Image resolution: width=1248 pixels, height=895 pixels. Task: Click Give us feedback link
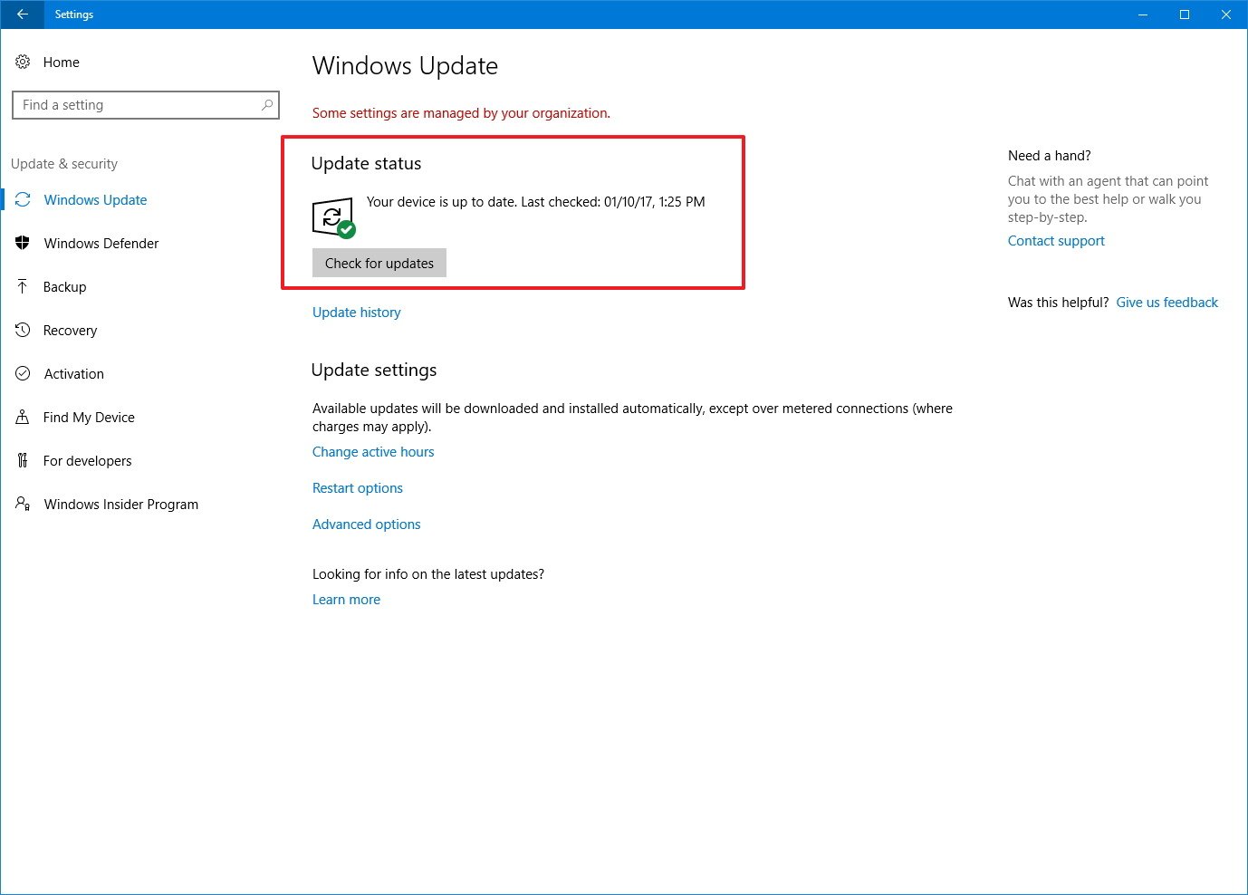(1167, 302)
